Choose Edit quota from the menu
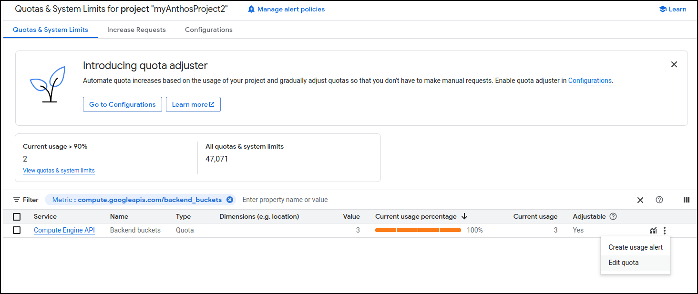This screenshot has height=294, width=698. 624,263
